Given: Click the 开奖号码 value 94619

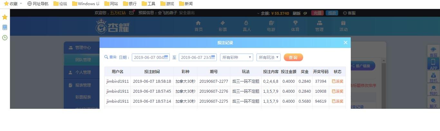Looking at the screenshot, I should [321, 101].
